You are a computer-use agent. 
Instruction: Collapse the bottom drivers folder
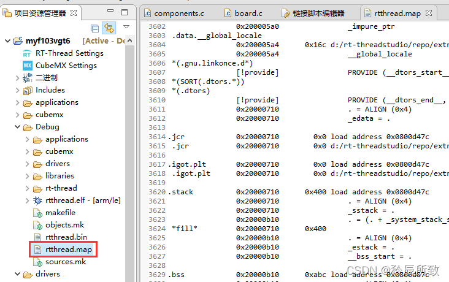(x=17, y=274)
